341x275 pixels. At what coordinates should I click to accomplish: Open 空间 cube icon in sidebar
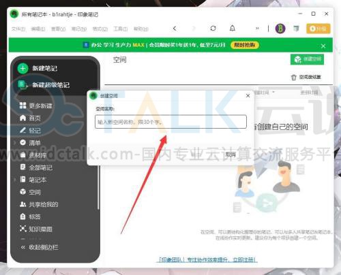tap(23, 192)
